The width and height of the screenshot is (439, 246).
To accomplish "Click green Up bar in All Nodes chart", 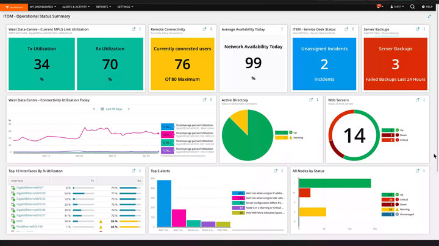I will (335, 183).
